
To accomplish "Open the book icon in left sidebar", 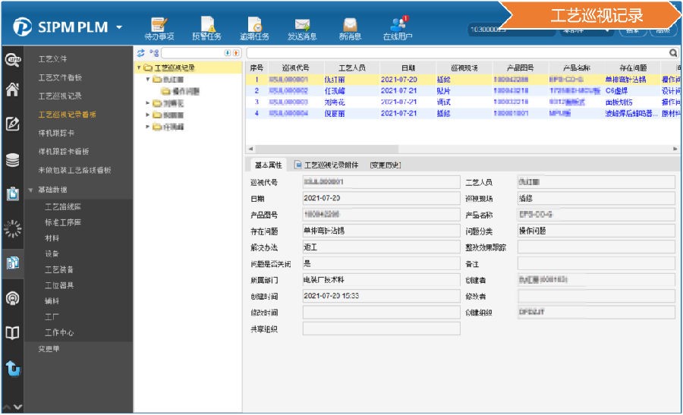I will [12, 333].
